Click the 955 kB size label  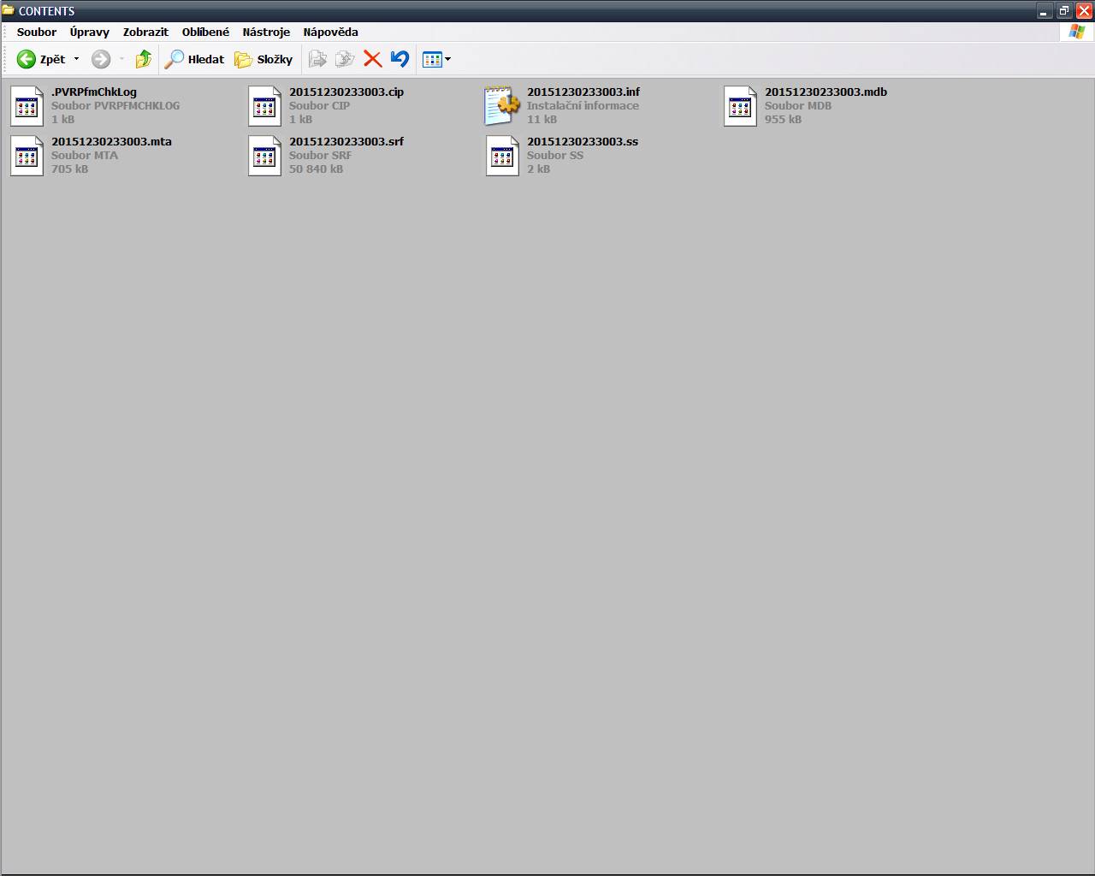pyautogui.click(x=783, y=119)
